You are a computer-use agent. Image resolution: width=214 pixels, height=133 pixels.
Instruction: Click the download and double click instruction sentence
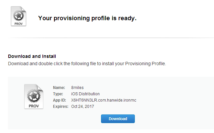click(87, 63)
